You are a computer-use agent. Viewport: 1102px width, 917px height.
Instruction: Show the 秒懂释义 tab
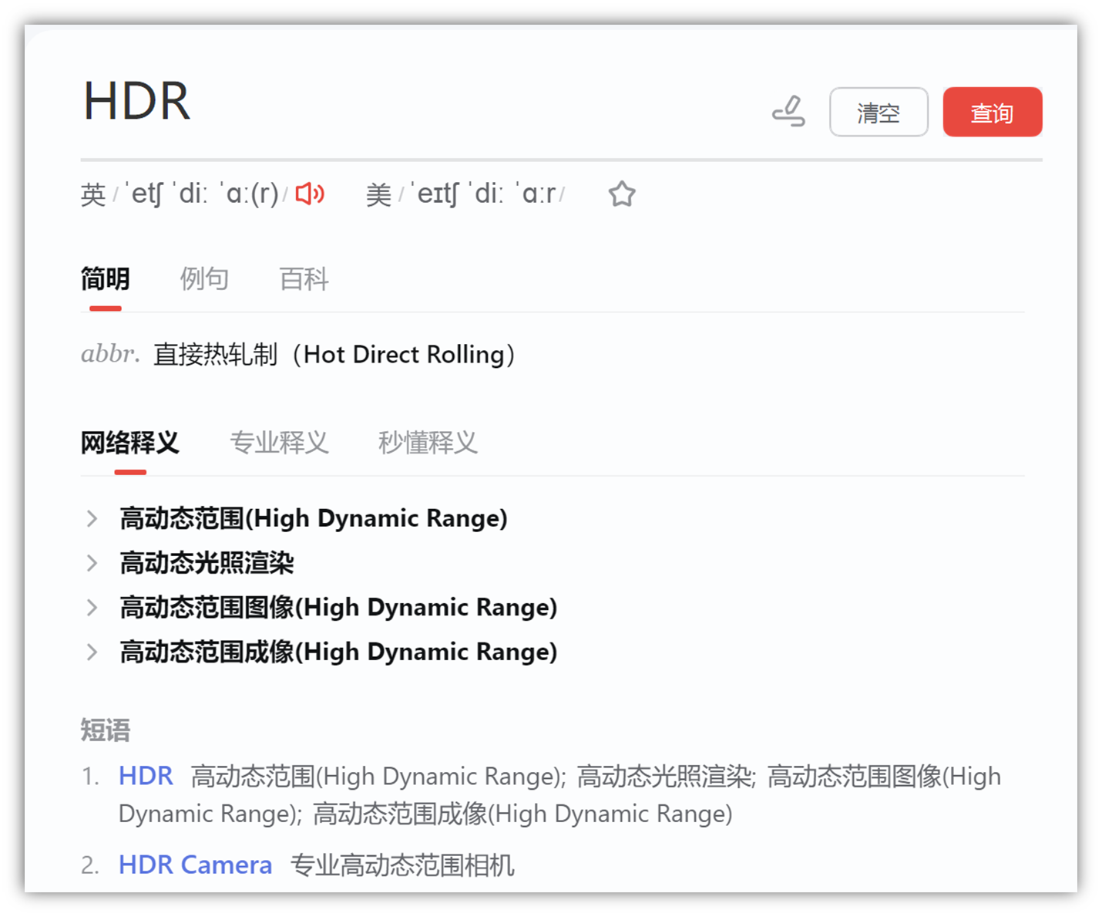428,443
